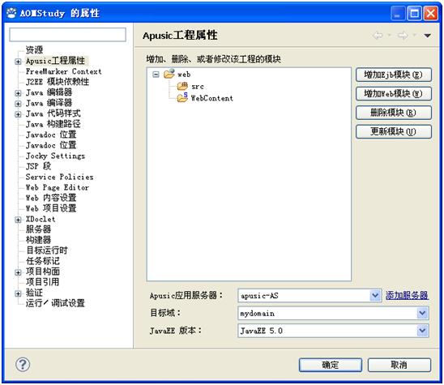
Task: Click the paw icon in title bar
Action: pyautogui.click(x=11, y=13)
